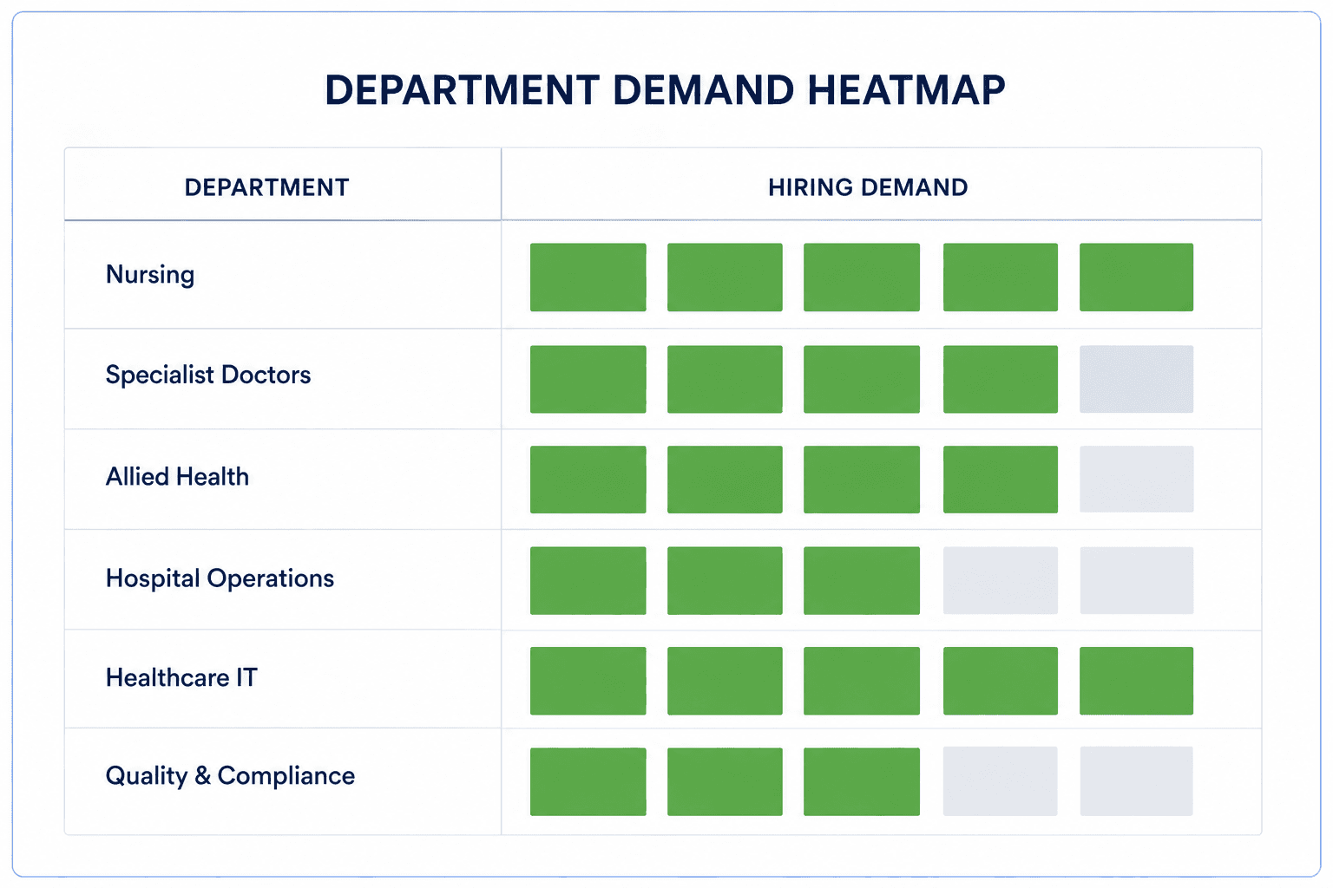This screenshot has width=1333, height=888.
Task: Select the fifth green block for Nursing
Action: tap(1136, 277)
